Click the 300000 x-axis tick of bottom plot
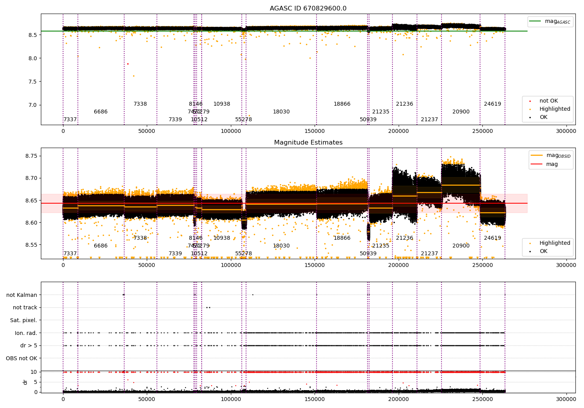 566,399
